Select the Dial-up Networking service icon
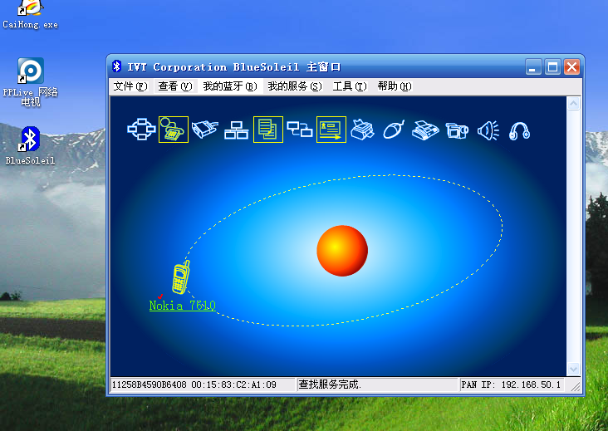This screenshot has height=431, width=608. [x=174, y=130]
